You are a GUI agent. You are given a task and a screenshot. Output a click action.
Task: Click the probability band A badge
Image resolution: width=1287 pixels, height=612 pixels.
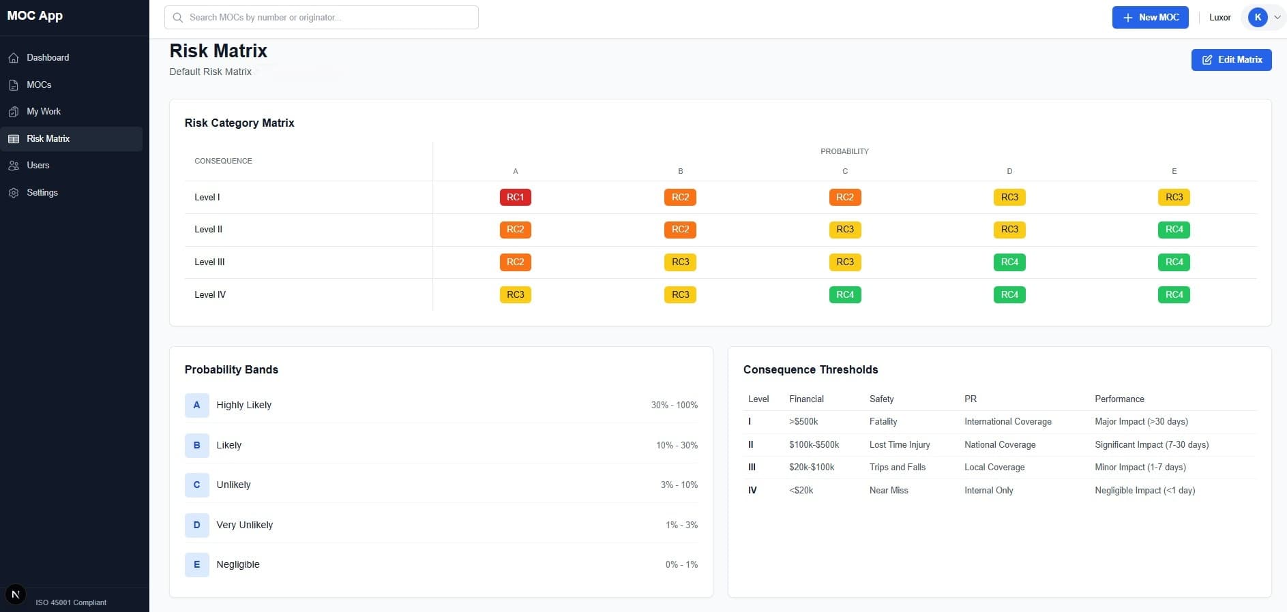196,405
